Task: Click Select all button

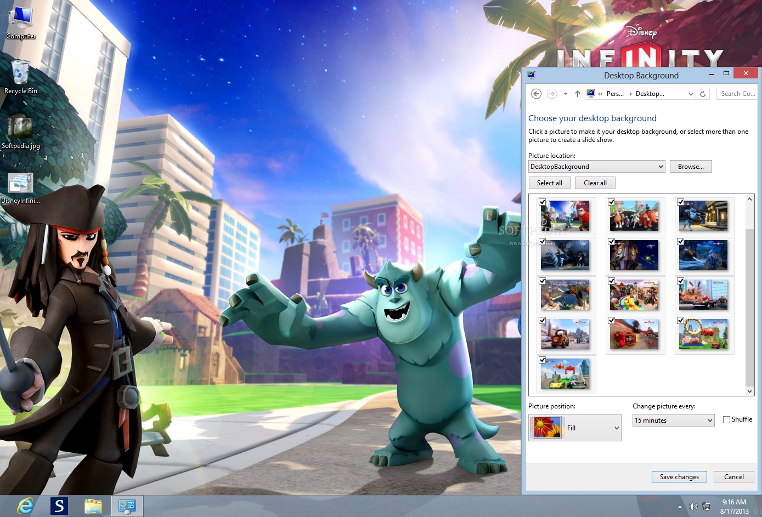Action: (550, 183)
